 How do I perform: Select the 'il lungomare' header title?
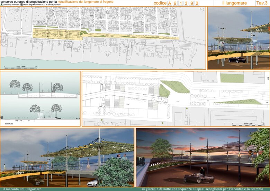[234, 3]
